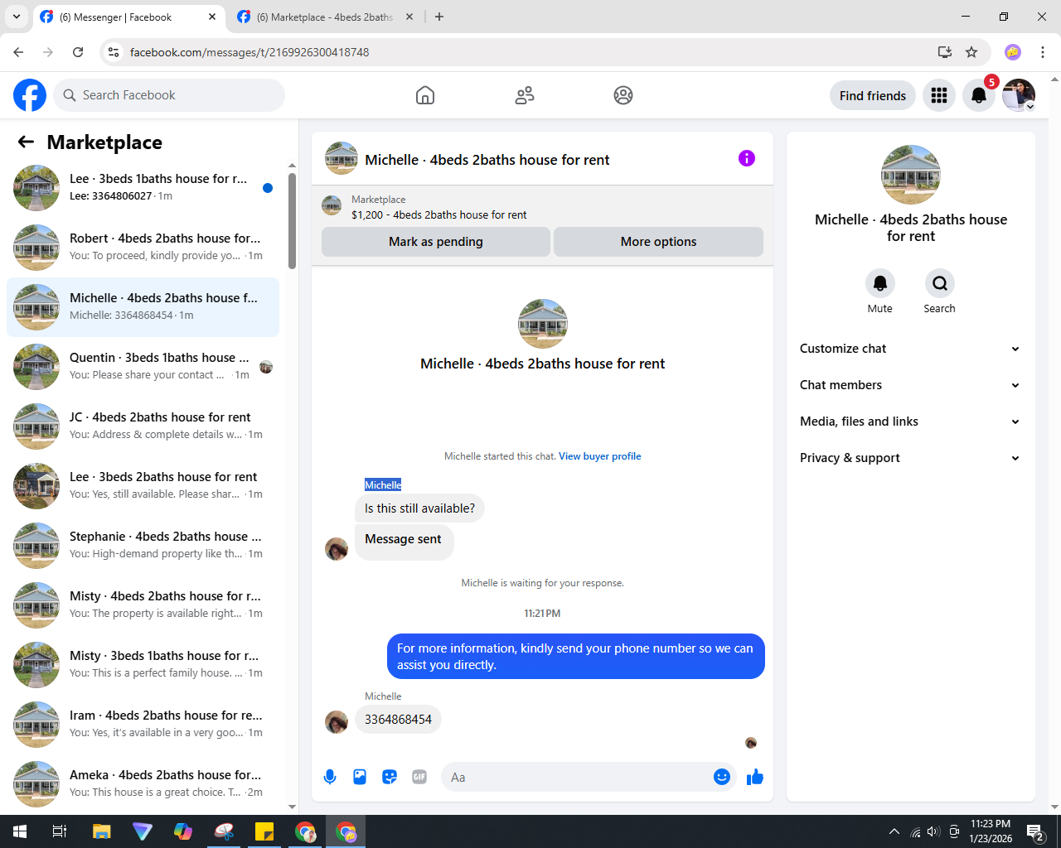Expand Media, files and links section
Viewport: 1061px width, 848px height.
point(911,422)
